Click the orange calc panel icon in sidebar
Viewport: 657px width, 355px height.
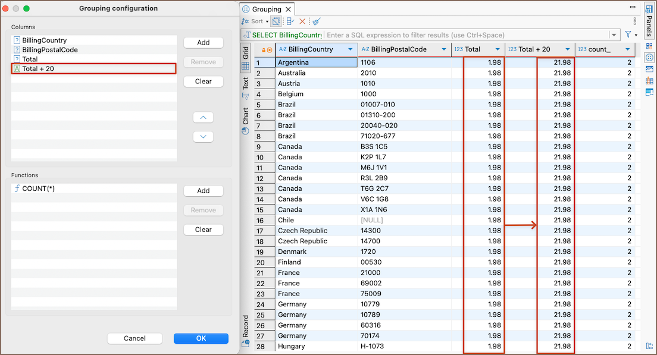649,81
